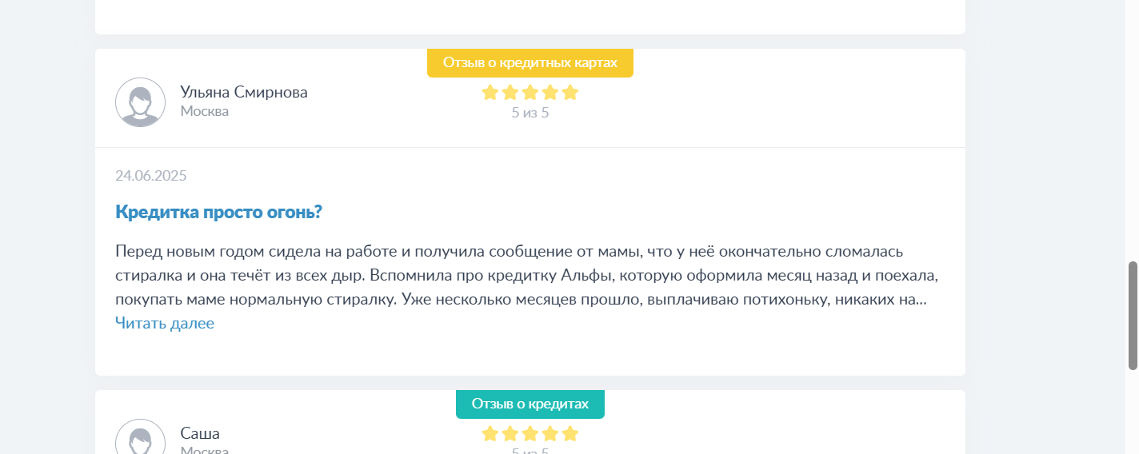
Task: Click first star in Ульяна Смирнова's rating
Action: click(x=490, y=93)
